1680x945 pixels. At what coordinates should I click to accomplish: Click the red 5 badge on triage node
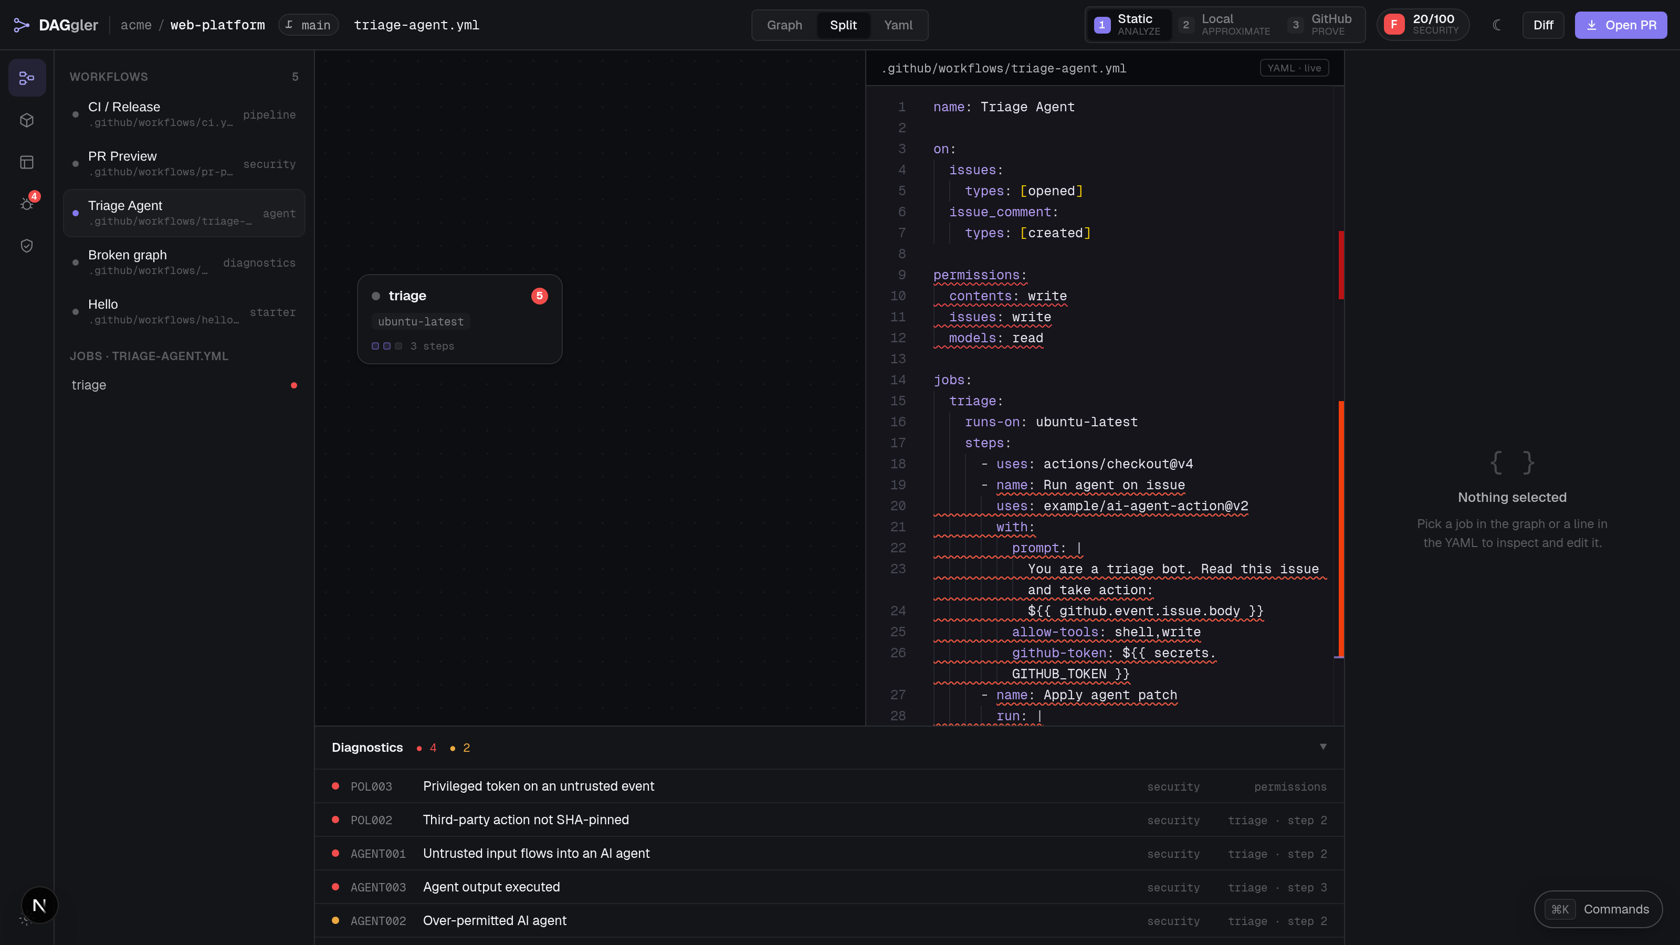(x=539, y=296)
